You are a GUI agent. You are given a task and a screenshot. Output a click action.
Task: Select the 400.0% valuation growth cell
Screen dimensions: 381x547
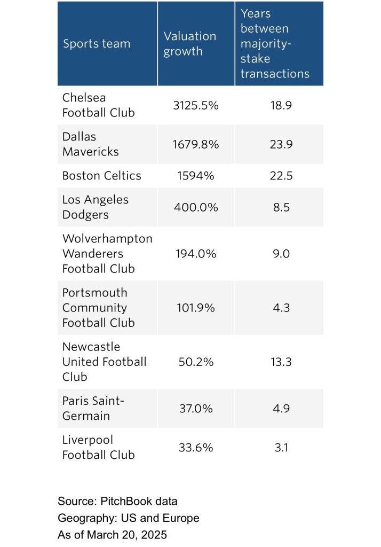(196, 207)
